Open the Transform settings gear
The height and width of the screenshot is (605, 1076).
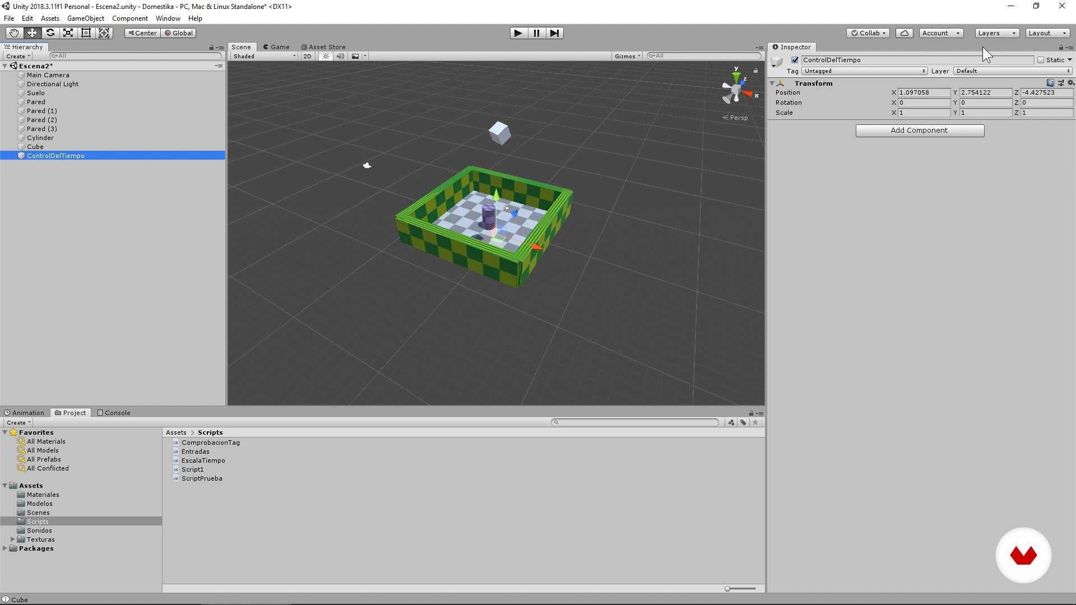(1070, 83)
